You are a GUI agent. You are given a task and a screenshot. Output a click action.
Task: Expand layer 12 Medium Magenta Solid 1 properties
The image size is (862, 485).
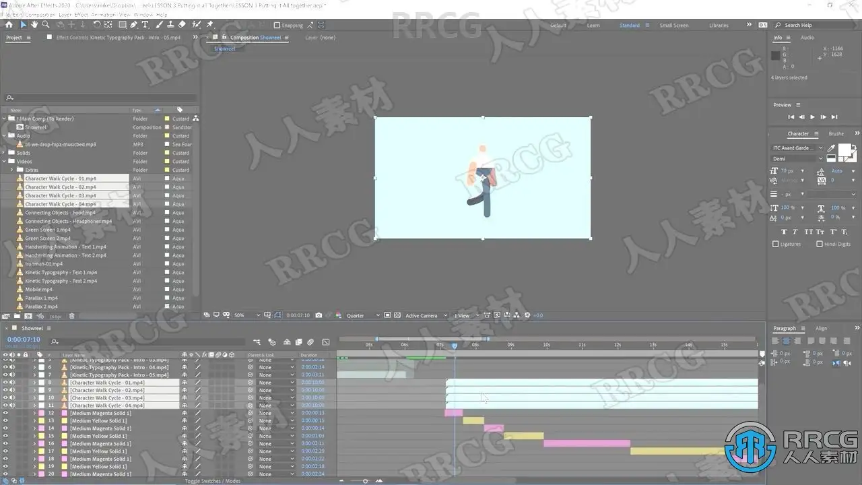point(34,413)
